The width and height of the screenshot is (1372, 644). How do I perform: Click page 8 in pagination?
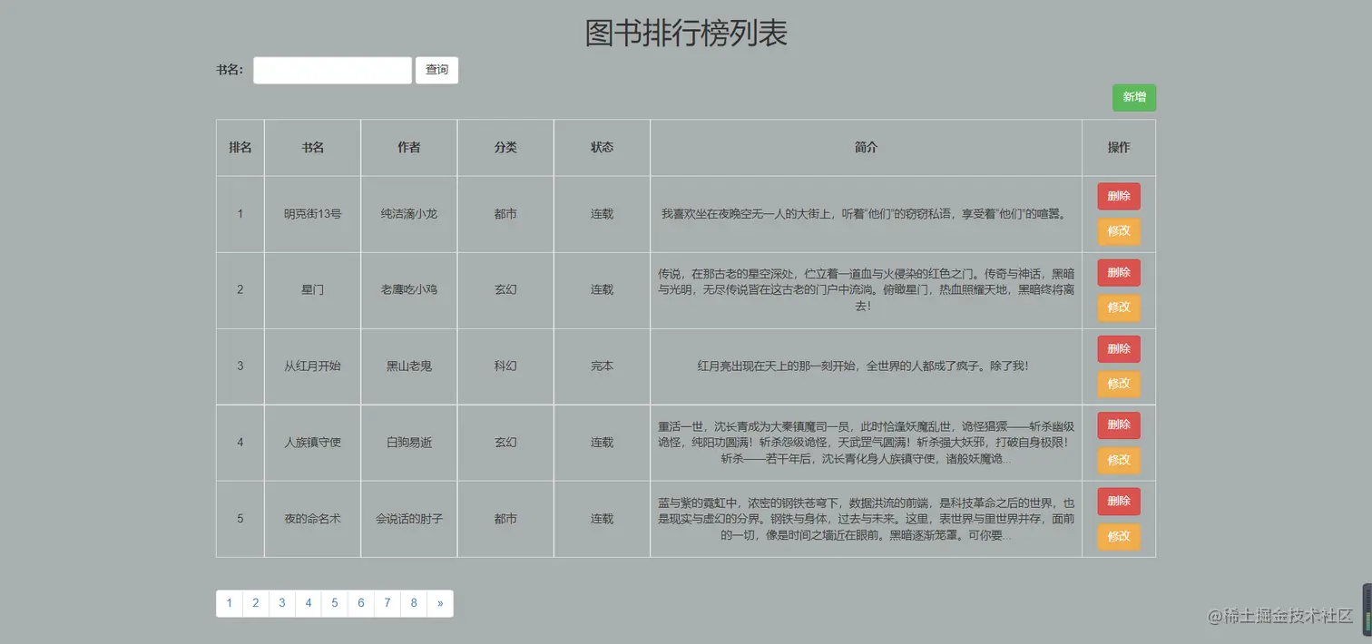click(414, 603)
